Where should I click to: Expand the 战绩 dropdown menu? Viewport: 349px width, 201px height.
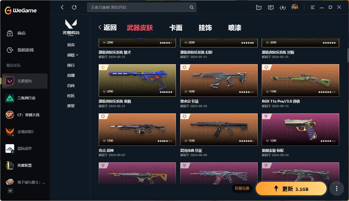(73, 55)
